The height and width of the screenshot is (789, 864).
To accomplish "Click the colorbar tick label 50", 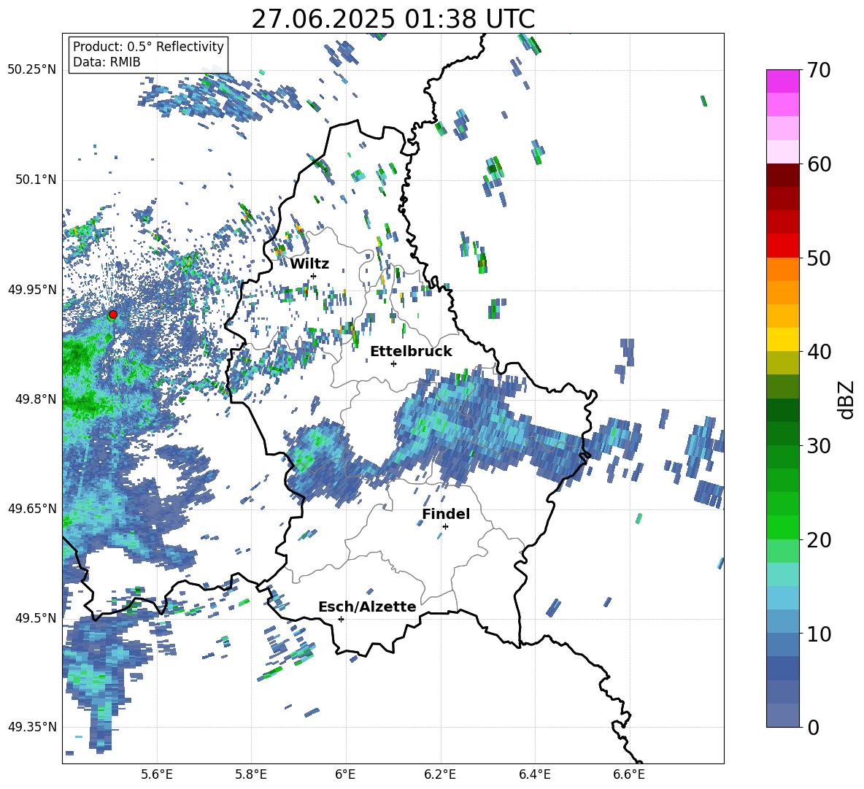I will coord(819,258).
